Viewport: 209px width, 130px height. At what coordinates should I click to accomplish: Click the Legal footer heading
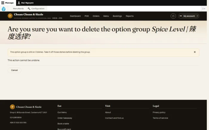tap(156, 106)
